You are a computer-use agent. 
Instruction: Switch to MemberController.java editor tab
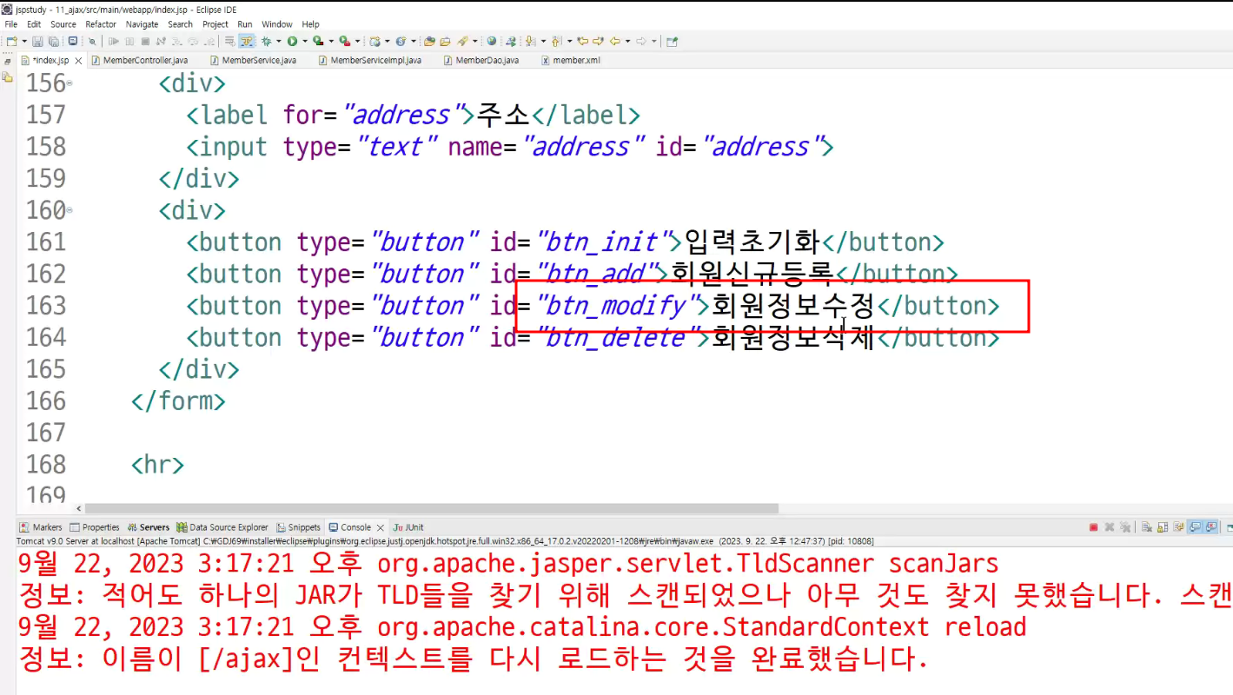[139, 61]
